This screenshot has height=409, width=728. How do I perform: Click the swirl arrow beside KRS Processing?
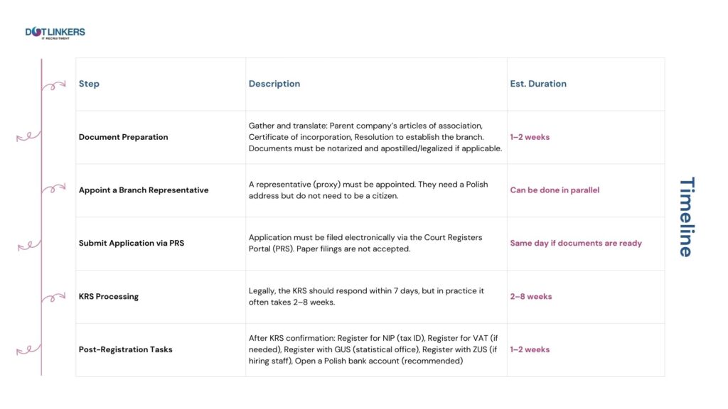(x=53, y=298)
